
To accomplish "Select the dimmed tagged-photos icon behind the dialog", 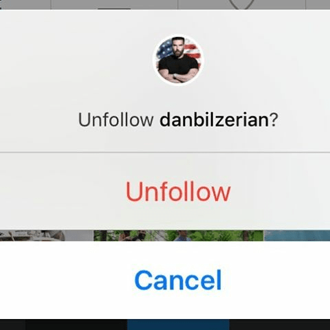I will (x=241, y=4).
